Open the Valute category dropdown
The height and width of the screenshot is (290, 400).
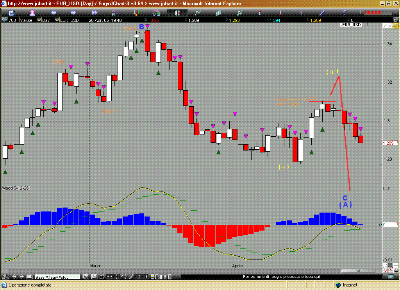(39, 20)
